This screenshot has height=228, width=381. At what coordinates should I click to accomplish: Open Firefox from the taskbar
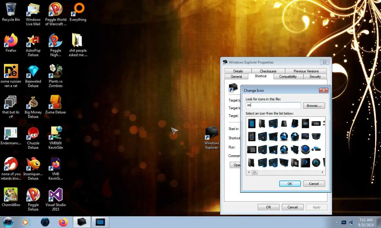click(x=63, y=222)
